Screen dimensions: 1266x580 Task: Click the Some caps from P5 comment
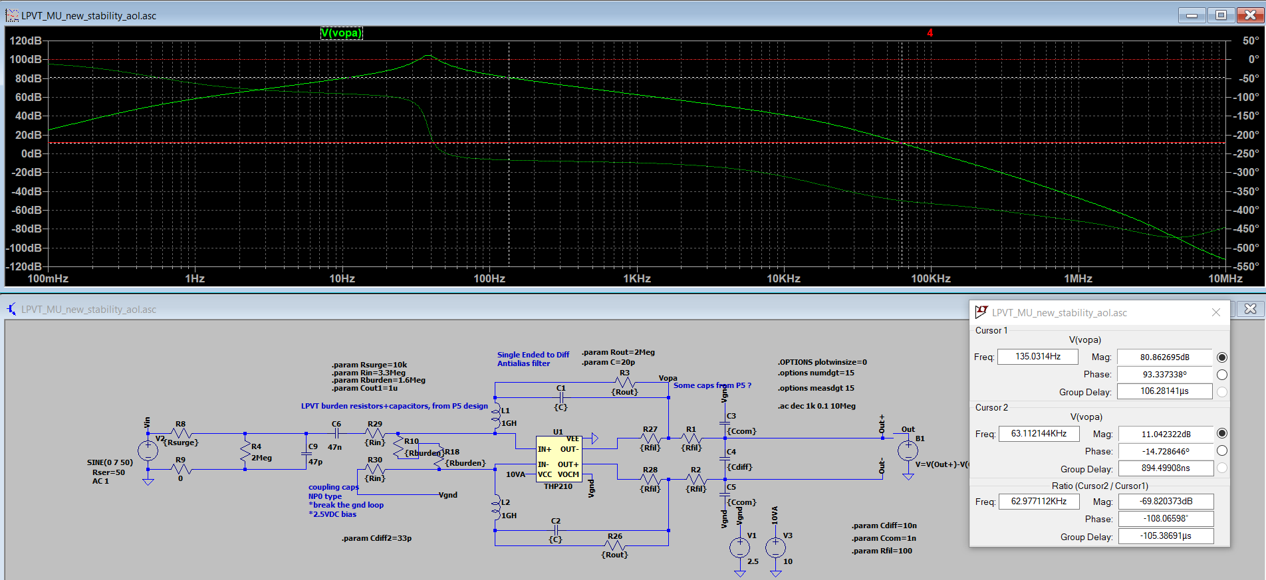coord(712,385)
